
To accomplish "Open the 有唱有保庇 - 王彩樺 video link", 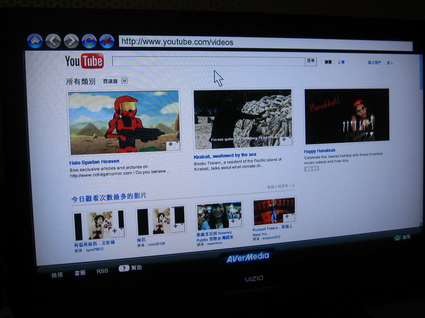I will pyautogui.click(x=95, y=244).
